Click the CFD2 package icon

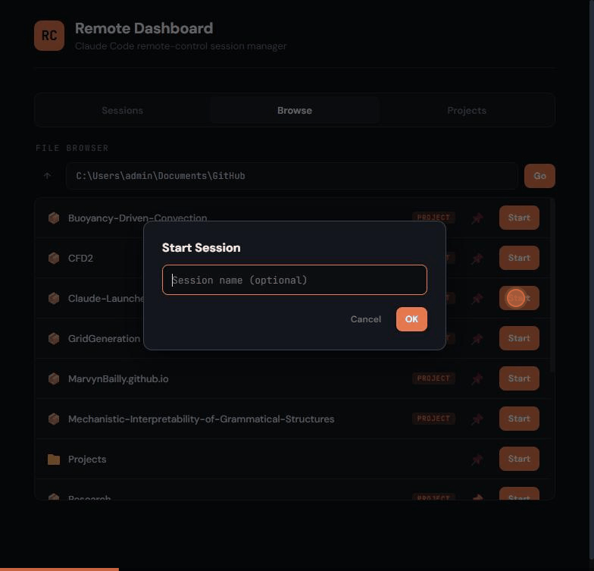[54, 259]
